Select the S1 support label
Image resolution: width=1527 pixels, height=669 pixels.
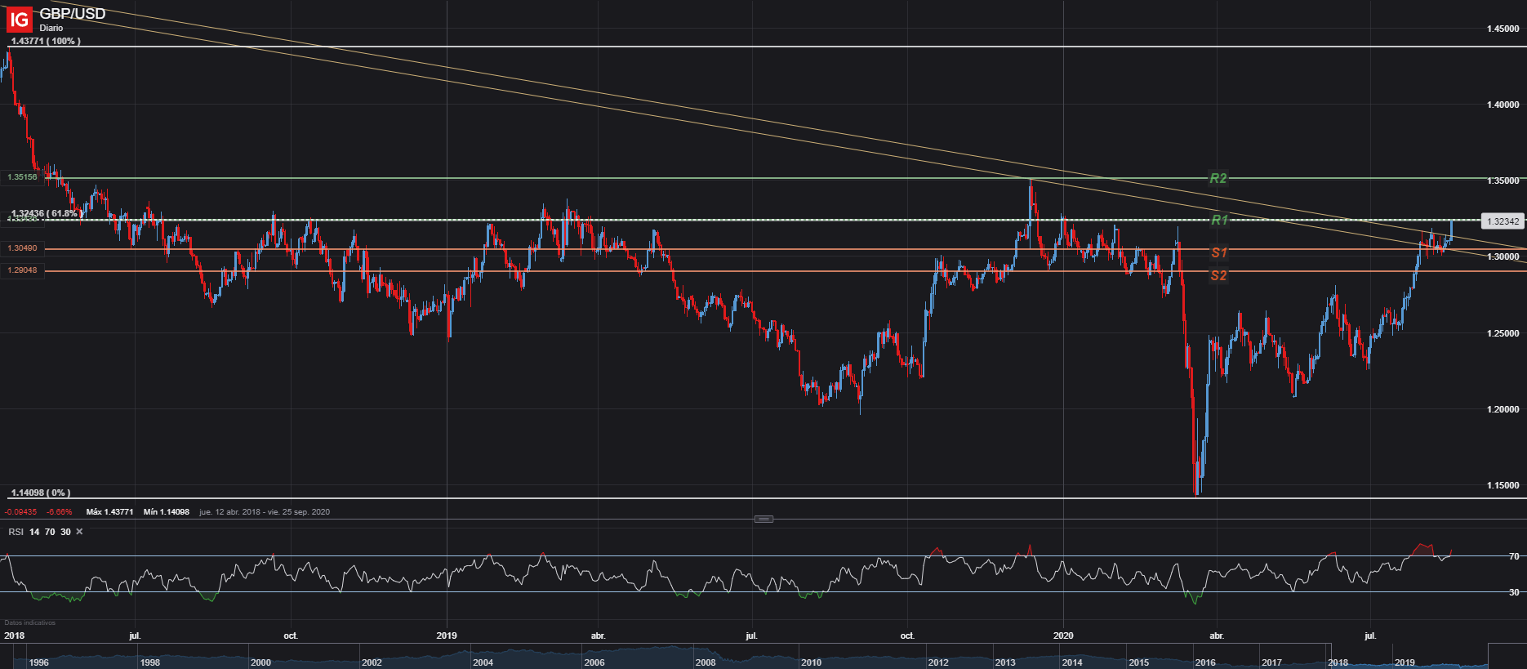[1219, 252]
